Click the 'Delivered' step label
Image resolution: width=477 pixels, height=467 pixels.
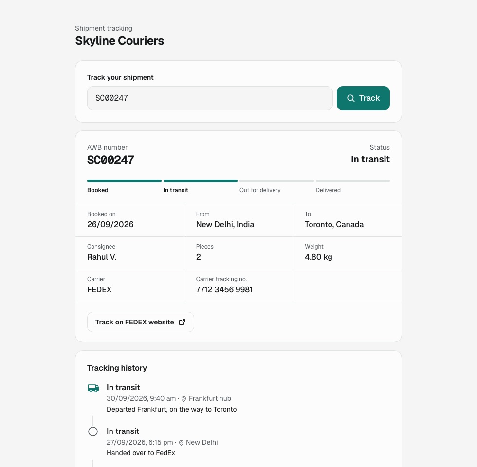point(328,190)
